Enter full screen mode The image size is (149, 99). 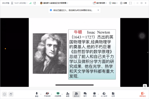[x=130, y=3]
